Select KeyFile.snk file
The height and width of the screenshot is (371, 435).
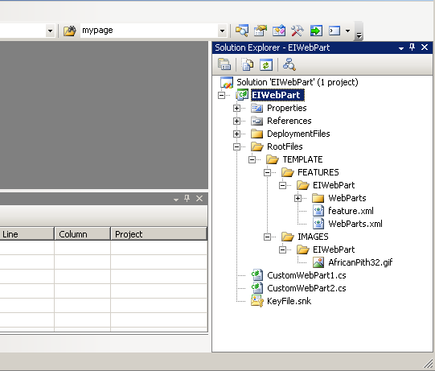(x=289, y=301)
